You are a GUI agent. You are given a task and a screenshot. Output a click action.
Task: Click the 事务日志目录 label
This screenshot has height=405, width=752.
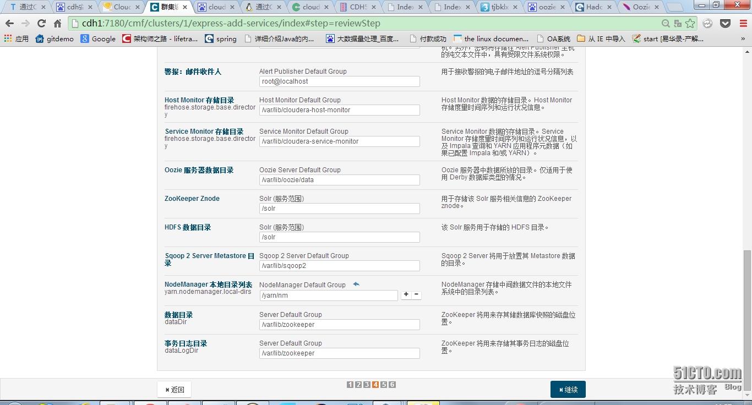pos(186,343)
